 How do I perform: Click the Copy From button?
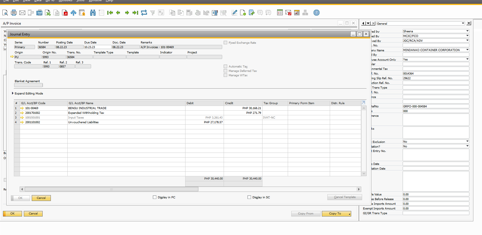(306, 214)
